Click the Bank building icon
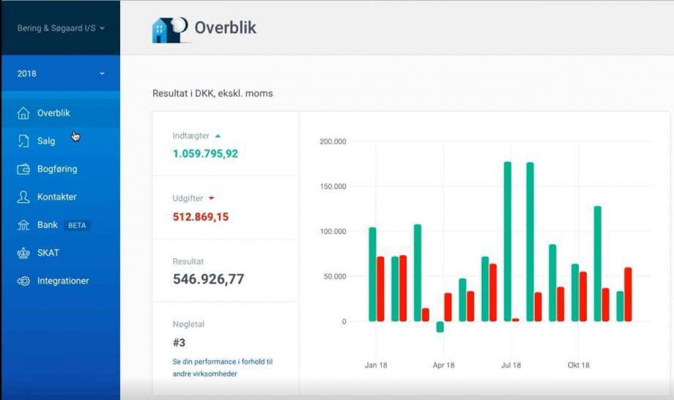674x400 pixels. click(x=23, y=225)
